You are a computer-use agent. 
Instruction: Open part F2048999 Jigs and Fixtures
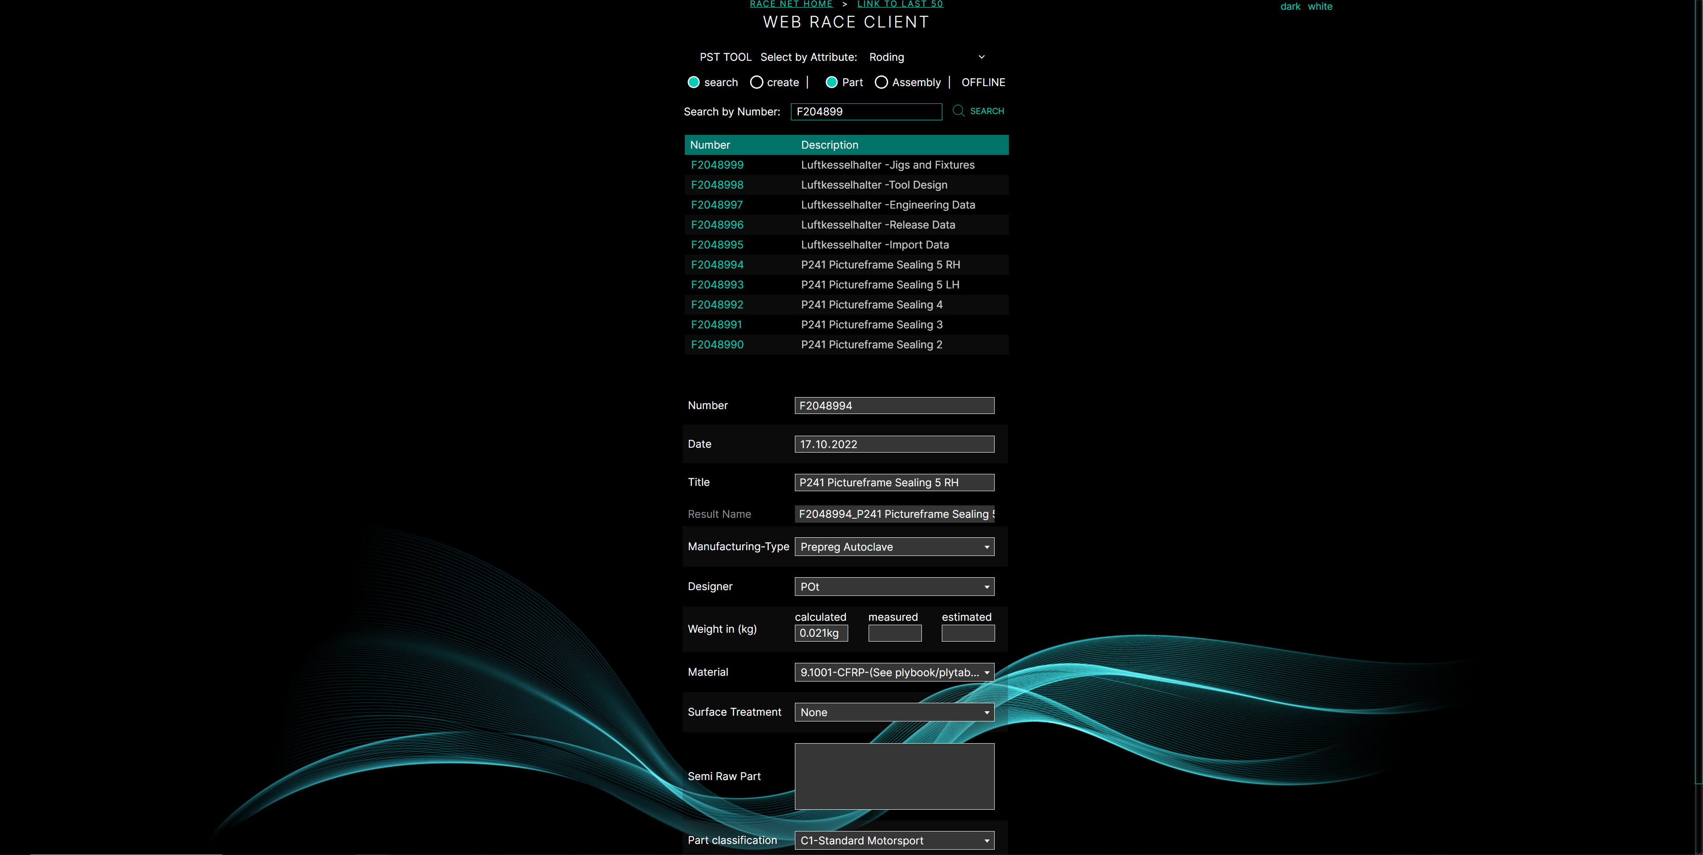pyautogui.click(x=717, y=165)
